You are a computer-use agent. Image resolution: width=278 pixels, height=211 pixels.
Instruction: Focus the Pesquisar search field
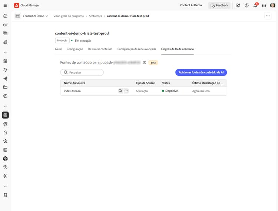tap(82, 72)
